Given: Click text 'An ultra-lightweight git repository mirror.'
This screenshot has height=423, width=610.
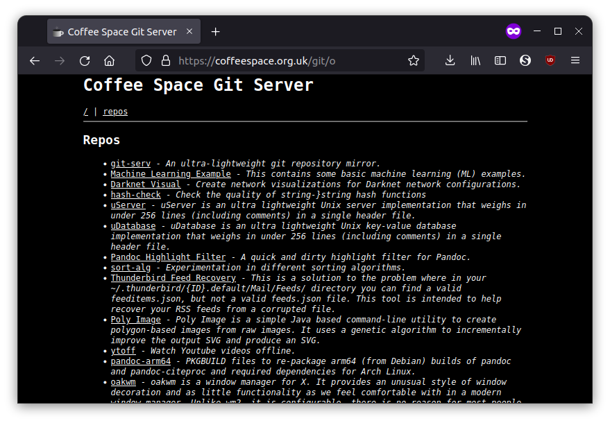Looking at the screenshot, I should coord(273,164).
